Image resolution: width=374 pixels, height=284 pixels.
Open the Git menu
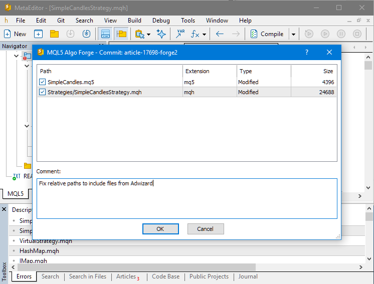(x=61, y=21)
